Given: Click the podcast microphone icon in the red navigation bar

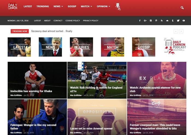Looking at the screenshot, I should [x=118, y=7].
